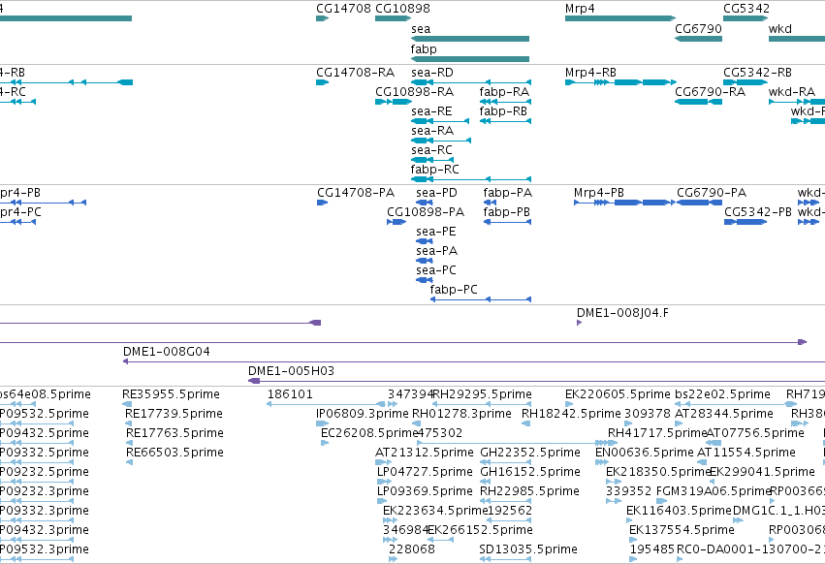Select the RE17763.5prime EST label
The image size is (825, 564).
[x=175, y=433]
